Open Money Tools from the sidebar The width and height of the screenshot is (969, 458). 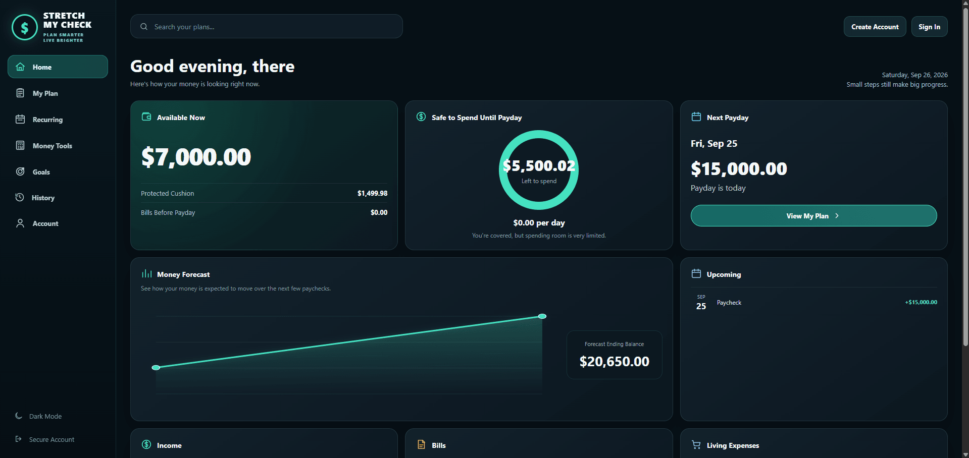pyautogui.click(x=58, y=145)
